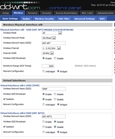Image resolution: width=115 pixels, height=139 pixels.
Task: Open the Wireless Security sub-tab
Action: tap(44, 19)
